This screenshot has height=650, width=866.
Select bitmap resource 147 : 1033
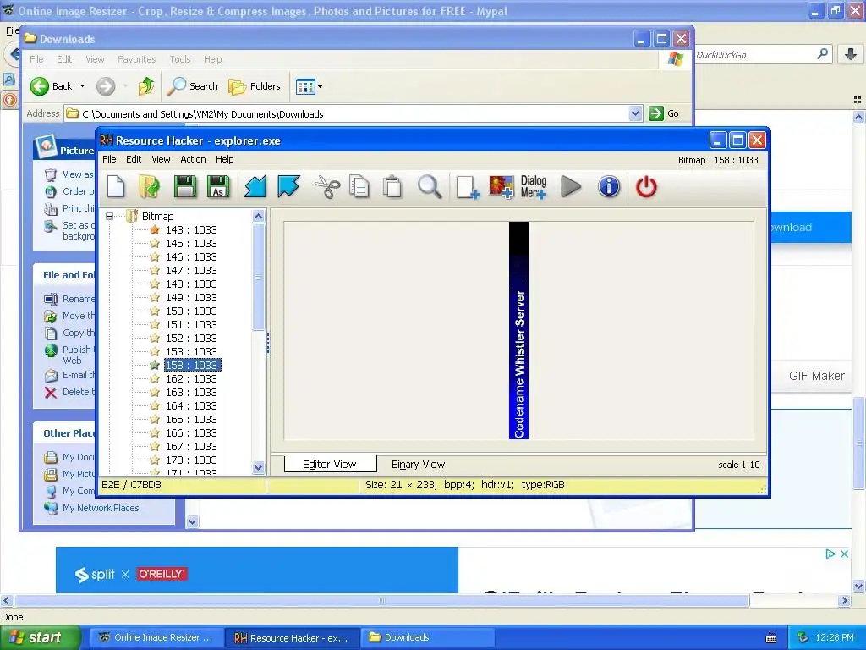point(191,270)
